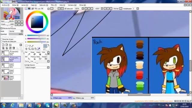Swap foreground and background colors
The image size is (192, 108).
(48, 45)
